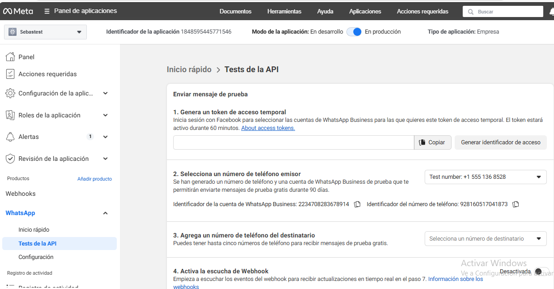Click the Copiar button
The height and width of the screenshot is (289, 554).
pos(433,142)
